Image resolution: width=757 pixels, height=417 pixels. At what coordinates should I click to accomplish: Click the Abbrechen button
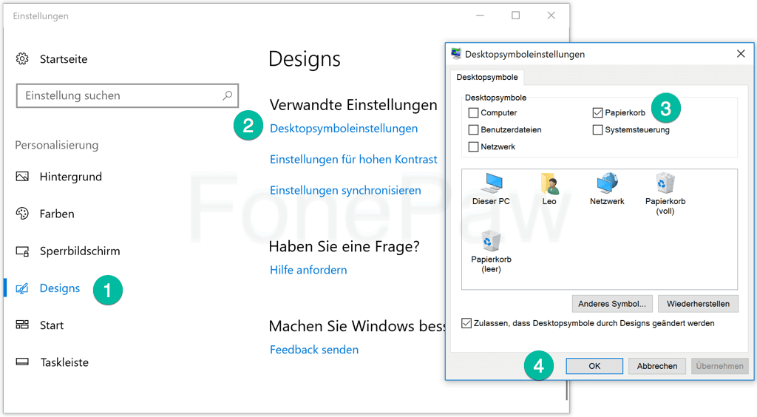point(657,366)
